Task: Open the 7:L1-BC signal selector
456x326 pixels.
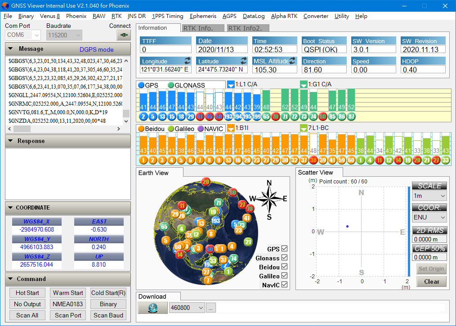Action: click(304, 128)
